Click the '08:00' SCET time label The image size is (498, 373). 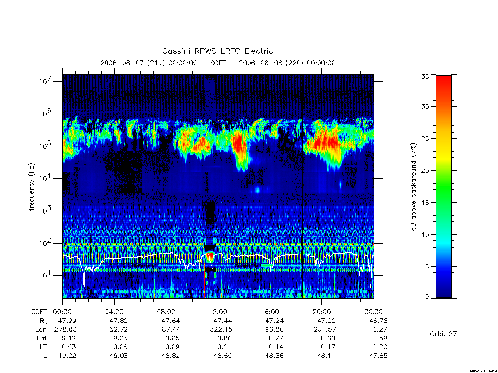pyautogui.click(x=166, y=312)
